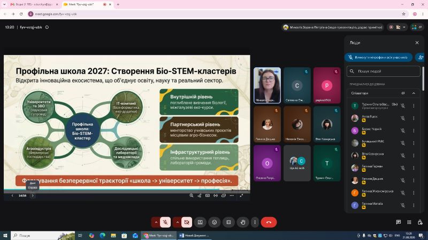Open more slide options ellipsis

[232, 195]
